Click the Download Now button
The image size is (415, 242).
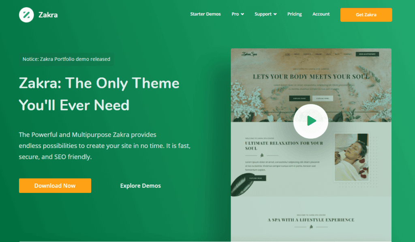click(55, 185)
